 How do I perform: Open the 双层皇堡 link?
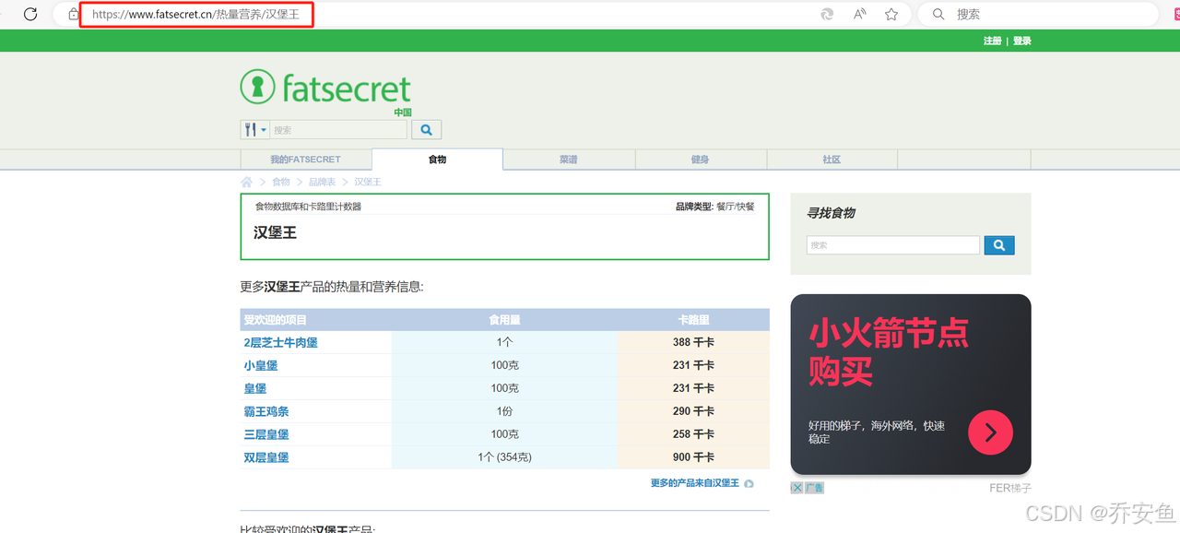click(266, 457)
